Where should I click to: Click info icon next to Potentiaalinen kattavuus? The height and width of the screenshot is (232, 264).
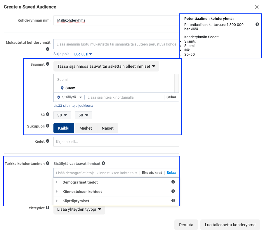pos(257,24)
